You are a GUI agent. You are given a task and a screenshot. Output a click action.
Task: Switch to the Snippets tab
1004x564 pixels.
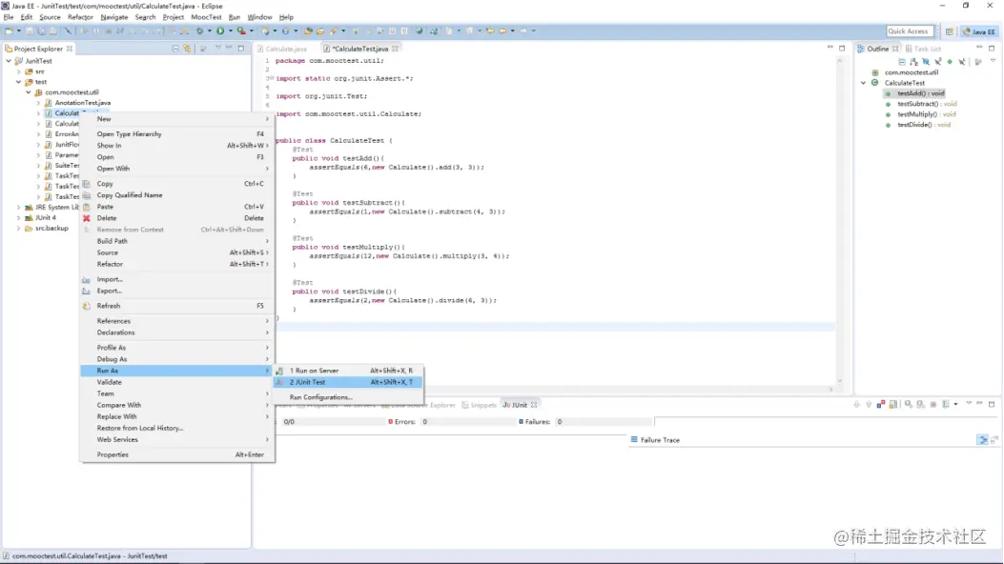coord(480,405)
